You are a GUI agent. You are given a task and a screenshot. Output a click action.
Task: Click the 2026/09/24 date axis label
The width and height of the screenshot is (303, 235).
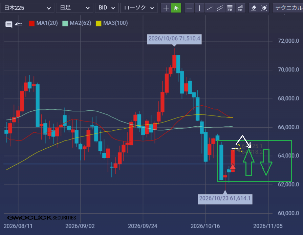click(x=143, y=226)
